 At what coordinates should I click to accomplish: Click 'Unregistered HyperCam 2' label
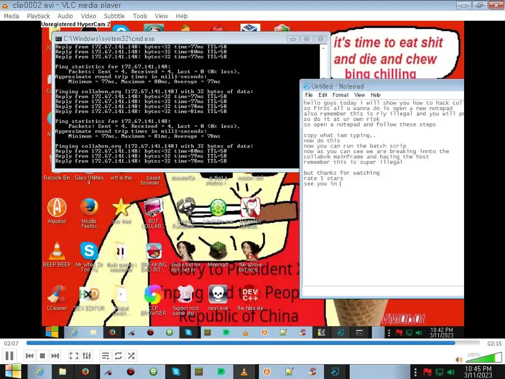tap(75, 24)
